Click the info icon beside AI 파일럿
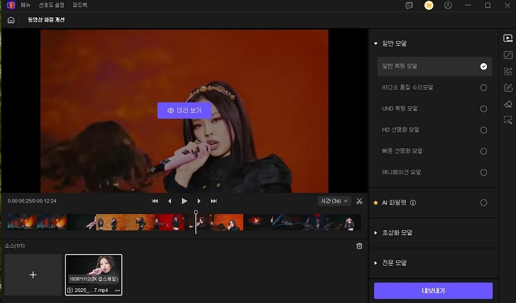The height and width of the screenshot is (303, 516). [x=413, y=202]
